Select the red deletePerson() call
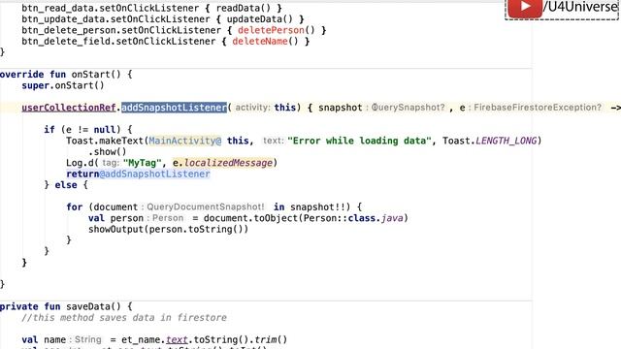The width and height of the screenshot is (621, 349). point(277,30)
